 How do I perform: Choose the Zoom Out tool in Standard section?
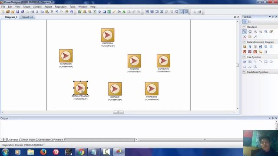[x=261, y=32]
